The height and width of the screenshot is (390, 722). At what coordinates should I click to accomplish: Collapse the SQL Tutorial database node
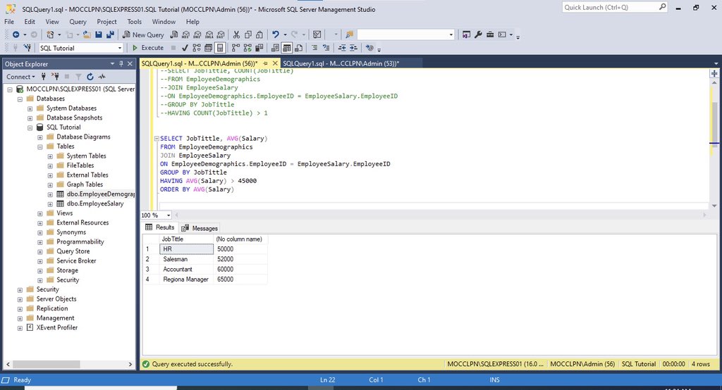point(30,127)
